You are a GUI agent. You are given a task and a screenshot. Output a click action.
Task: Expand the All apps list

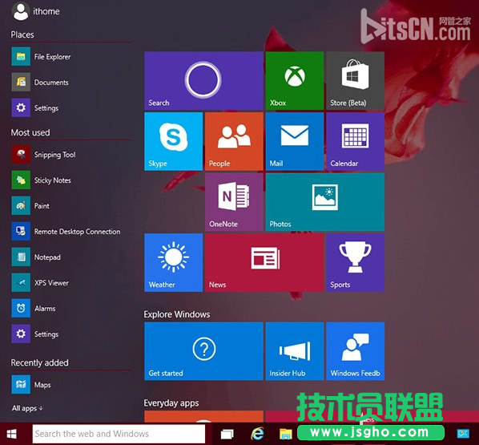click(27, 408)
